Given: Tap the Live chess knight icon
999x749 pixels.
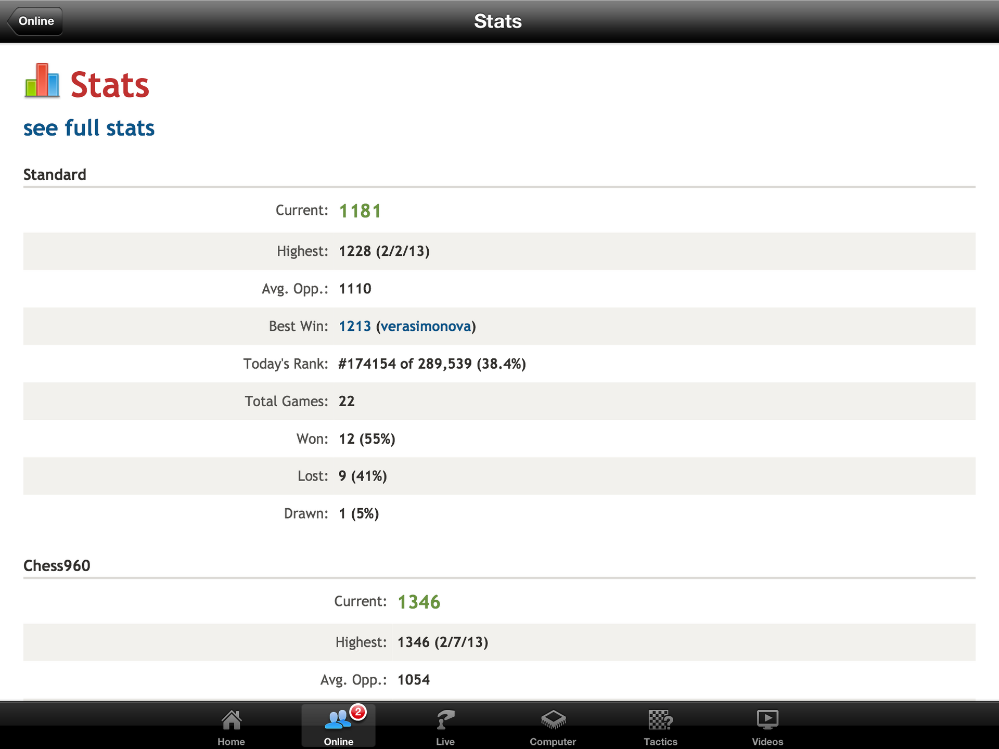Looking at the screenshot, I should click(445, 720).
